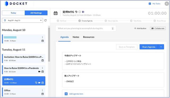170x98 pixels.
Task: Click the Add agenda item plus icon
Action: tap(66, 94)
